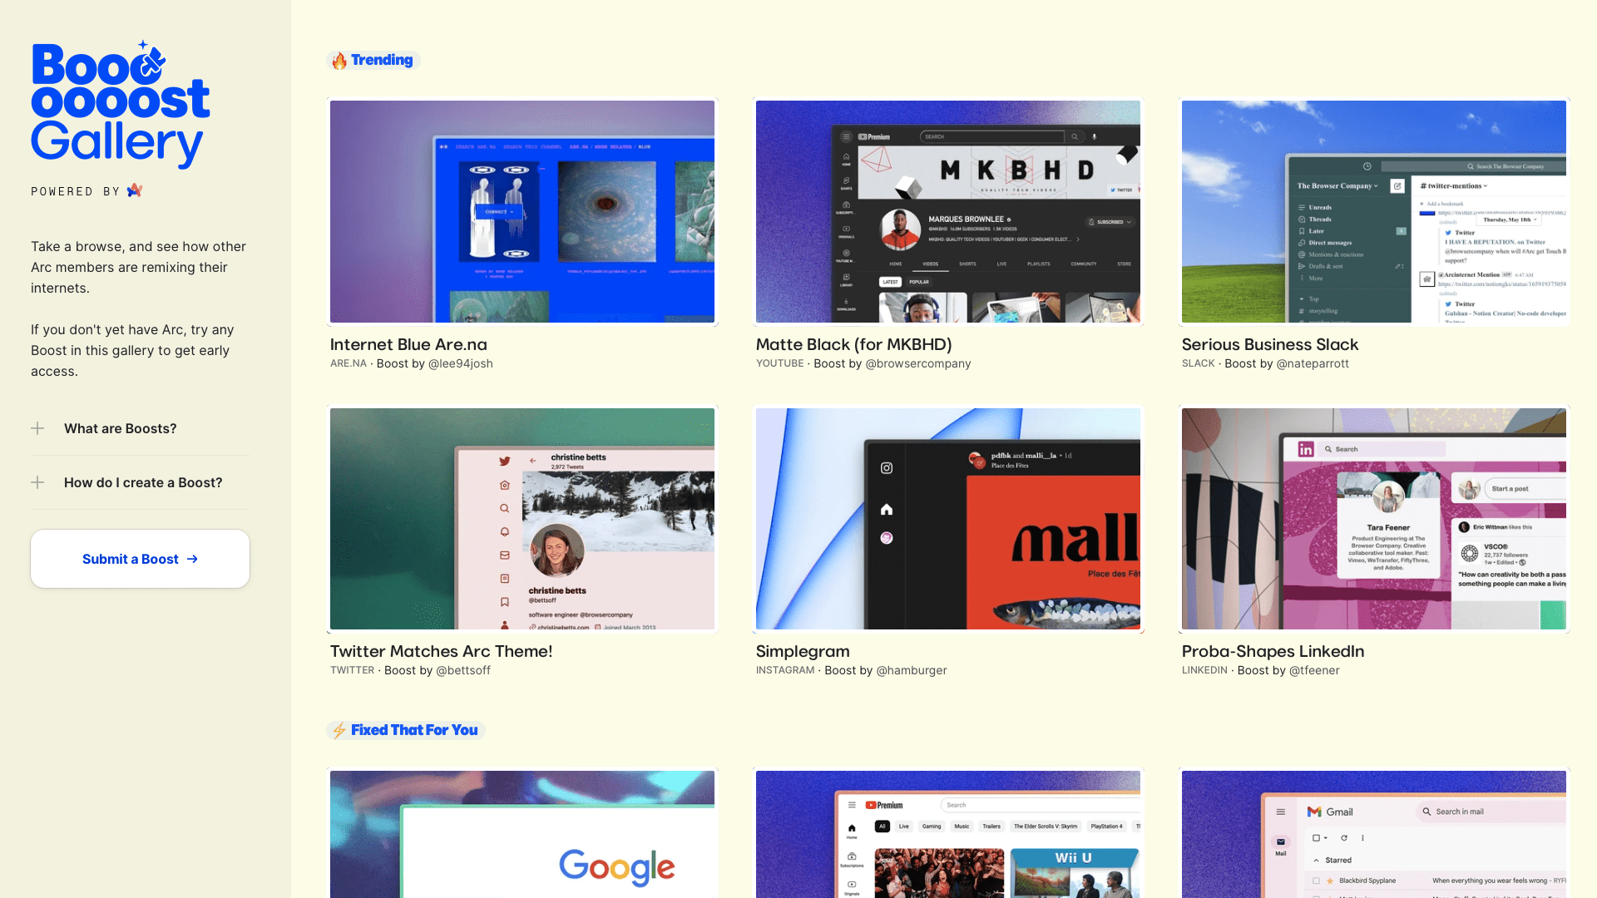Image resolution: width=1597 pixels, height=898 pixels.
Task: Open author @tfeener profile
Action: coord(1314,670)
